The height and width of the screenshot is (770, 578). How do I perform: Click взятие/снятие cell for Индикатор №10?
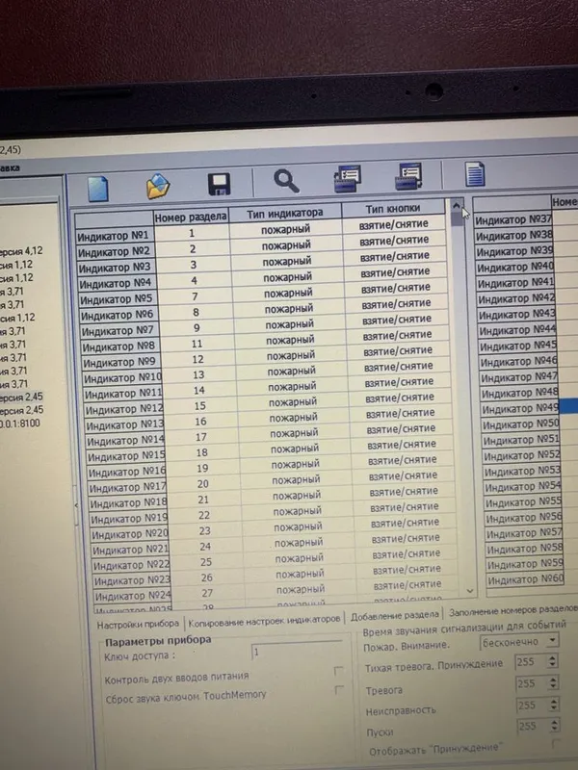click(399, 367)
